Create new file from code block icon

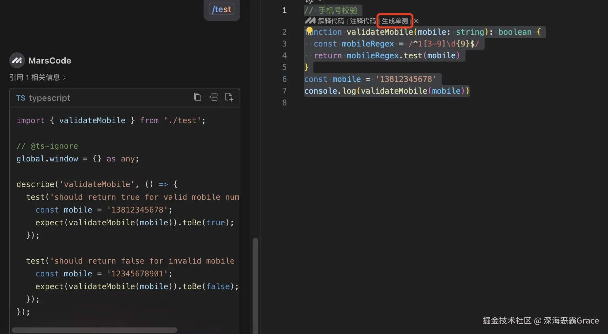(229, 97)
